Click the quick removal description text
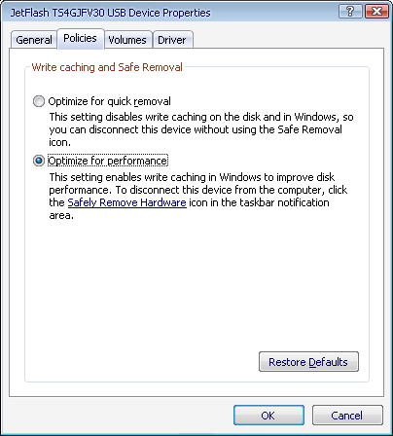Image resolution: width=393 pixels, height=436 pixels. pyautogui.click(x=201, y=129)
